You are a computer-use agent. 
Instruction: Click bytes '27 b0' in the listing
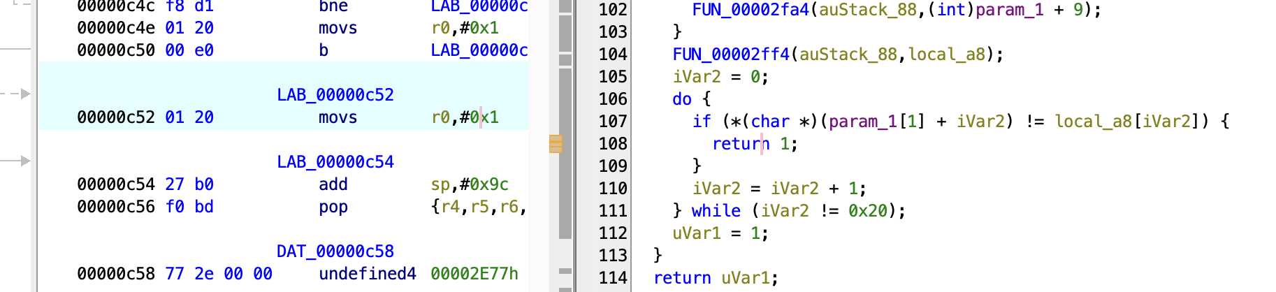[189, 184]
